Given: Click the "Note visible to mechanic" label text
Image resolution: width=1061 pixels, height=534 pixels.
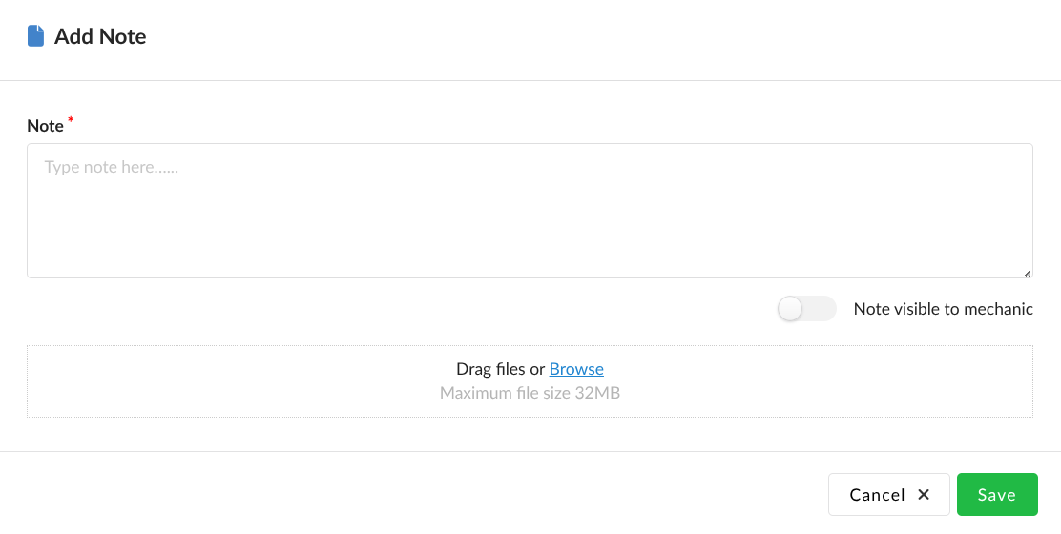Looking at the screenshot, I should (x=943, y=309).
